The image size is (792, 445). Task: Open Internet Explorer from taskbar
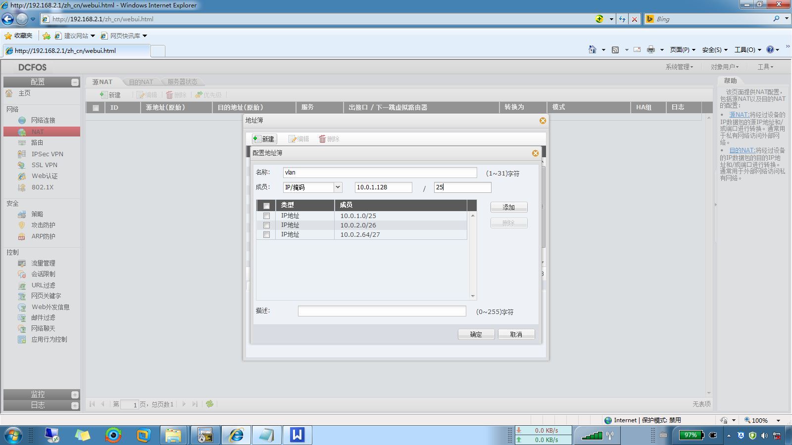click(x=236, y=435)
